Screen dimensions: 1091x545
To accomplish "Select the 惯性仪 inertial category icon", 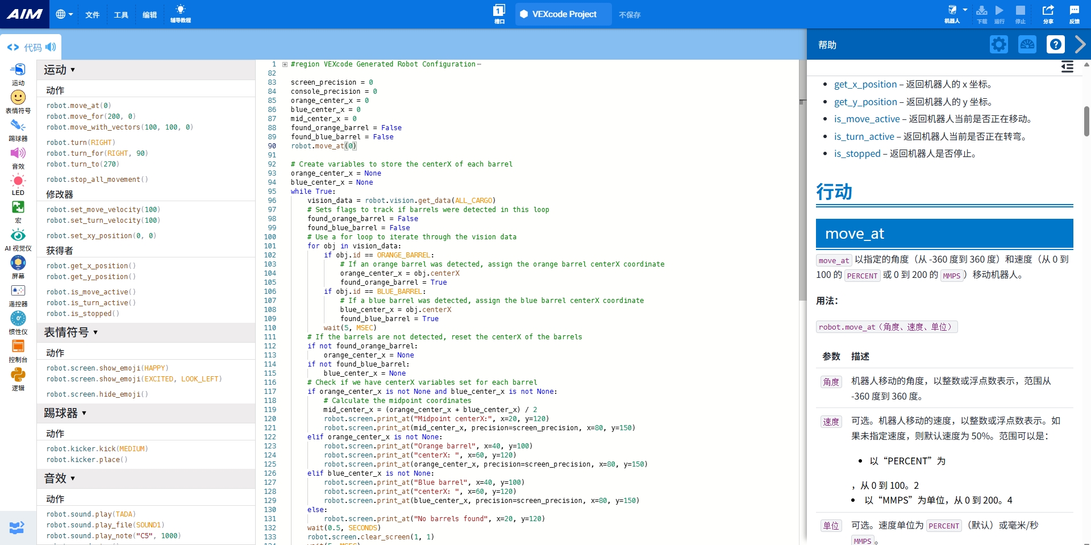I will pos(18,323).
